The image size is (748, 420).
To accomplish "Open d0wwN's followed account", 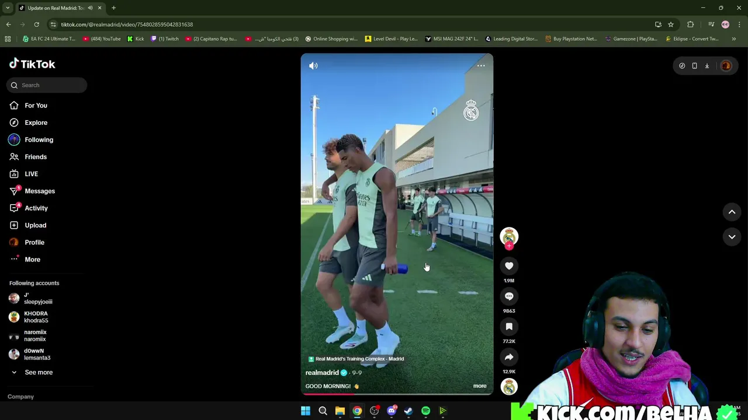I will coord(37,355).
